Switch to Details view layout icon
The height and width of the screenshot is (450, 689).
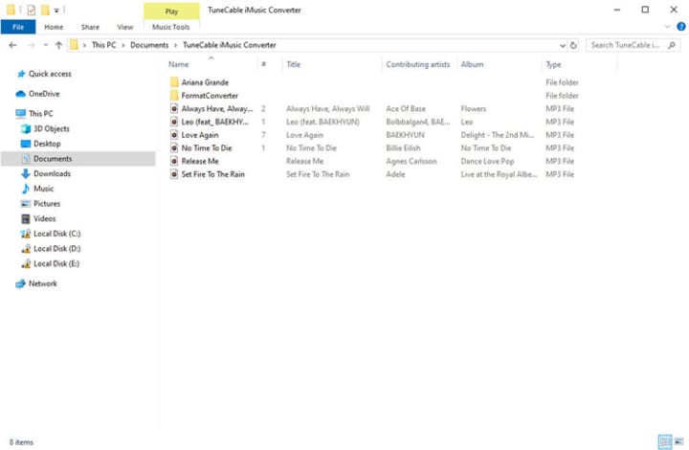point(665,441)
